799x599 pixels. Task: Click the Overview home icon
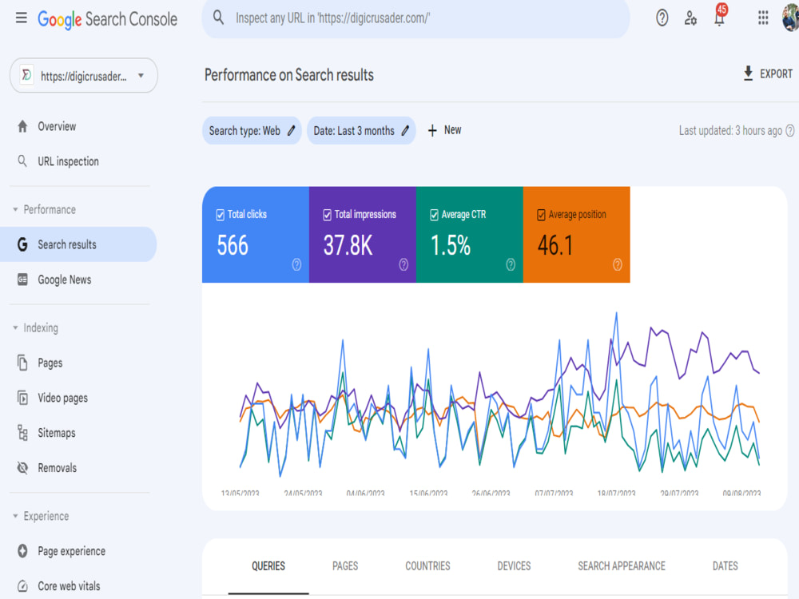pos(22,126)
